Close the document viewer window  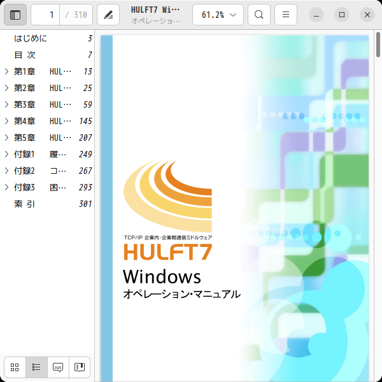[x=367, y=15]
